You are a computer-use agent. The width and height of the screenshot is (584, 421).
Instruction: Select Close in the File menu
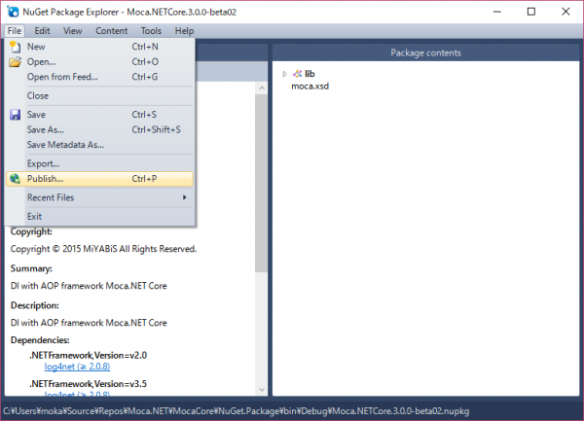99,95
